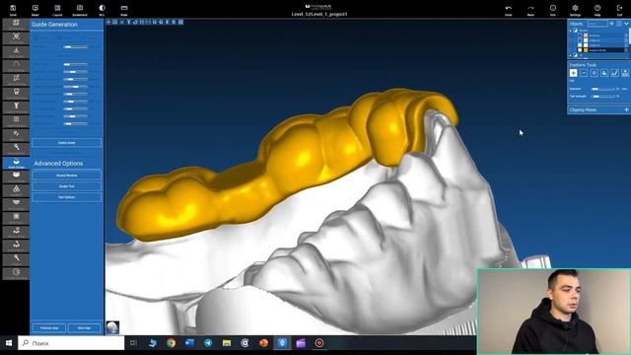
Task: Click the yellow color swatch of Surgical Guide
Action: [x=586, y=50]
